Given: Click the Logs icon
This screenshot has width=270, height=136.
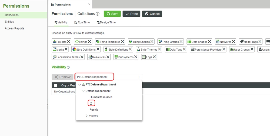Looking at the screenshot, I should (x=144, y=57).
